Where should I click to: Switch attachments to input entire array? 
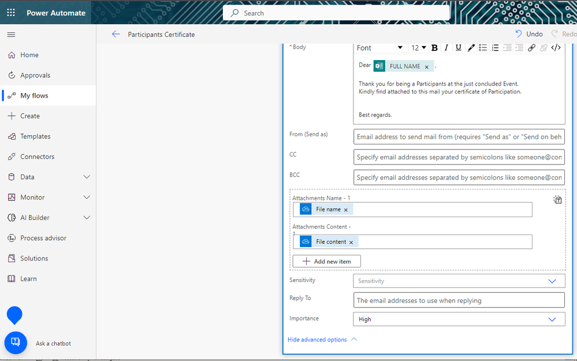tap(557, 200)
